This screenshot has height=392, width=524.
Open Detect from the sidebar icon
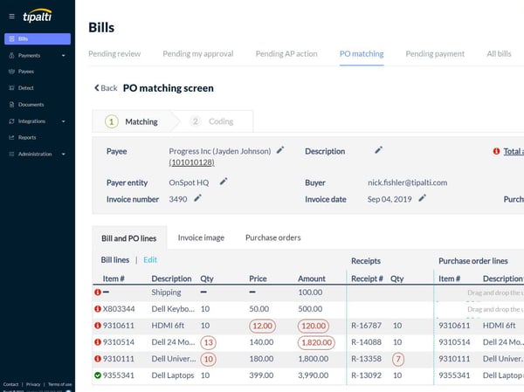(10, 88)
